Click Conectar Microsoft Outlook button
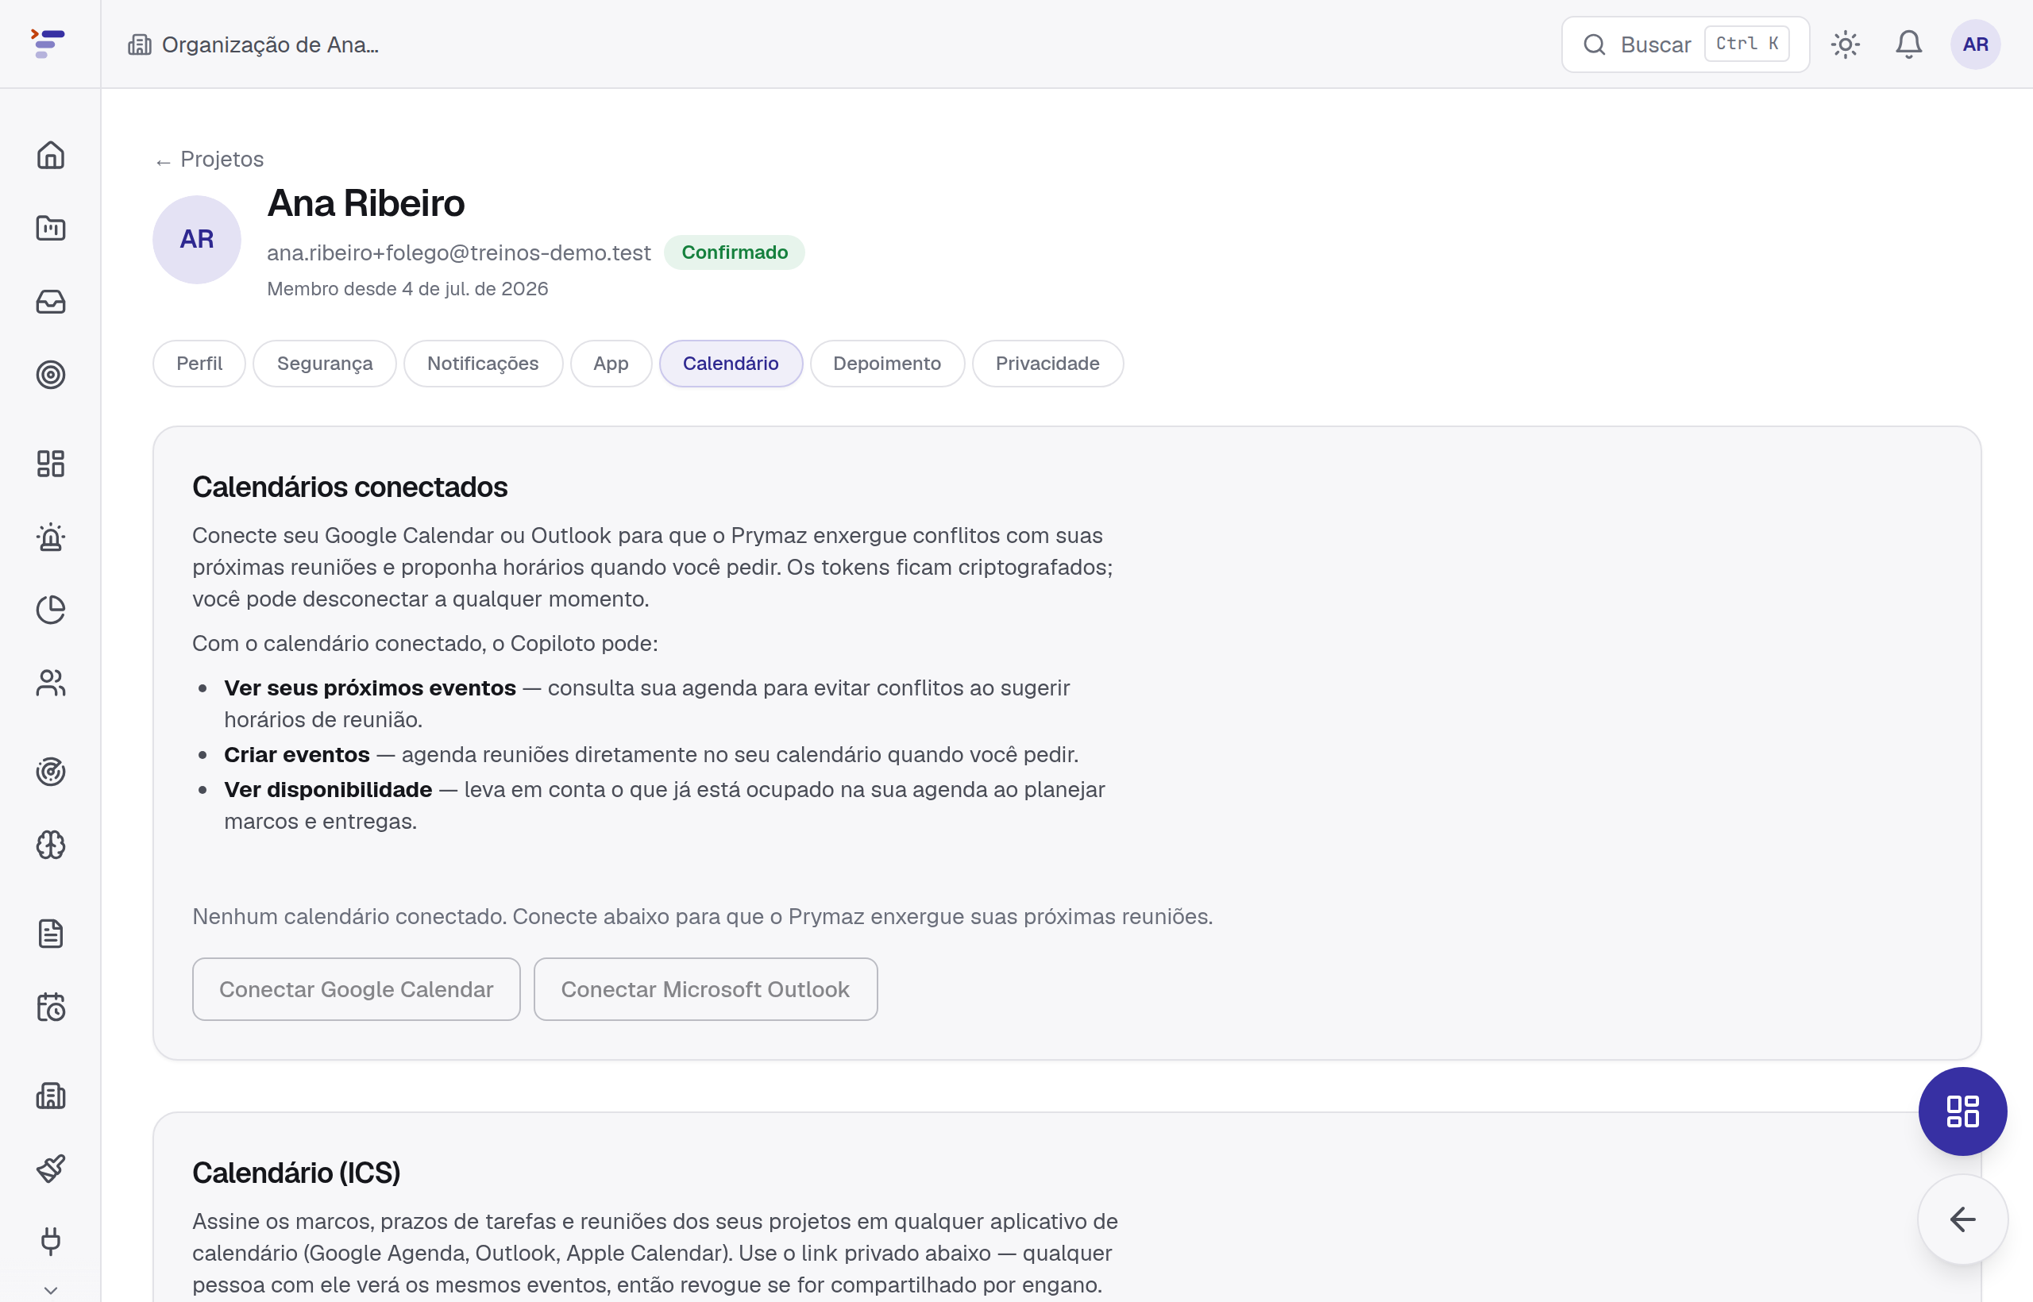Viewport: 2033px width, 1302px height. pyautogui.click(x=705, y=989)
